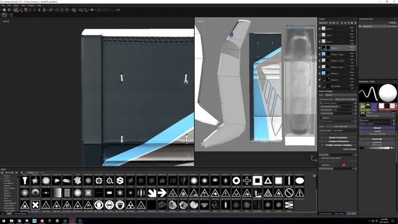Screen dimensions: 398x224
Task: Click the white material channel swatch in Properties
Action: click(381, 106)
